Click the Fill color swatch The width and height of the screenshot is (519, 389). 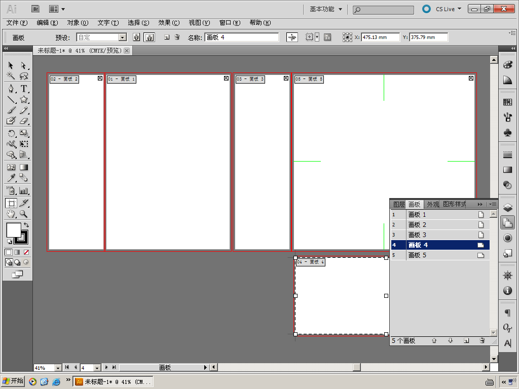14,230
